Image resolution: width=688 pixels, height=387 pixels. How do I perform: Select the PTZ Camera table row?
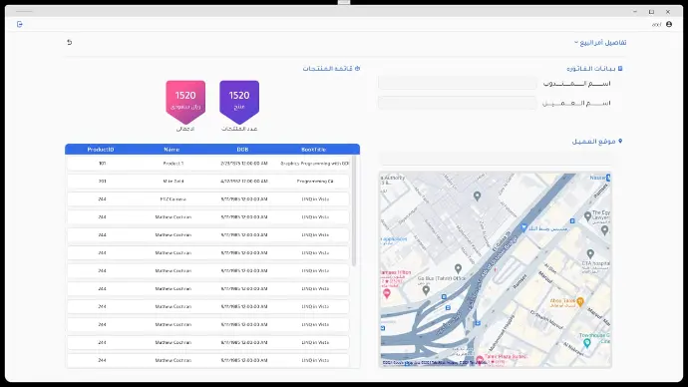[x=208, y=199]
